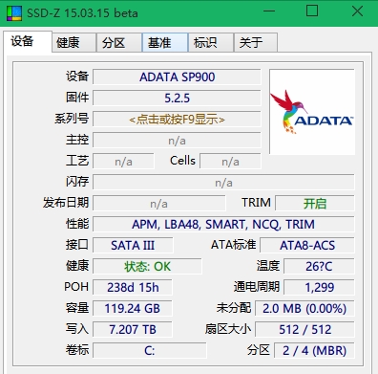Viewport: 378px width, 374px height.
Task: Maximize the SSD-Z window
Action: click(x=312, y=11)
